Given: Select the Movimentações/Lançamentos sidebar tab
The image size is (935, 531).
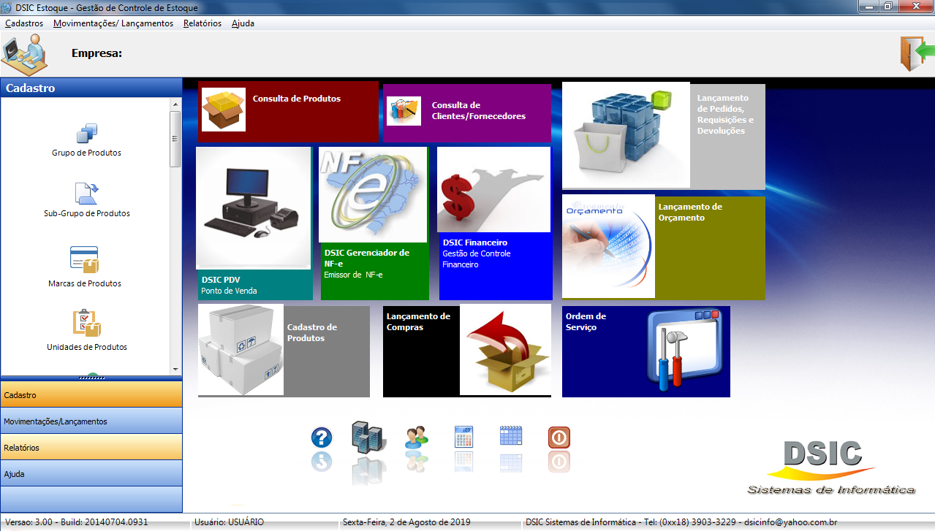Looking at the screenshot, I should (x=91, y=421).
